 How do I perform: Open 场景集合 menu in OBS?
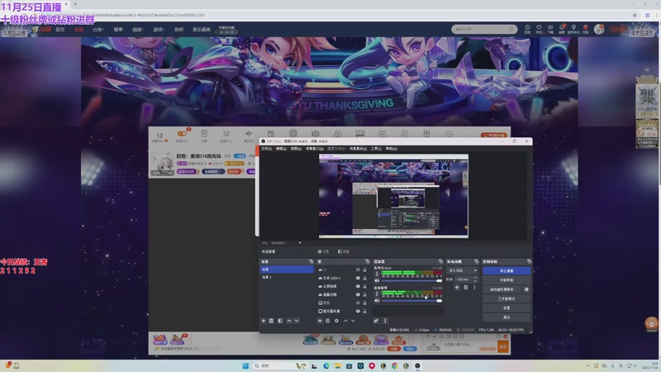[358, 149]
